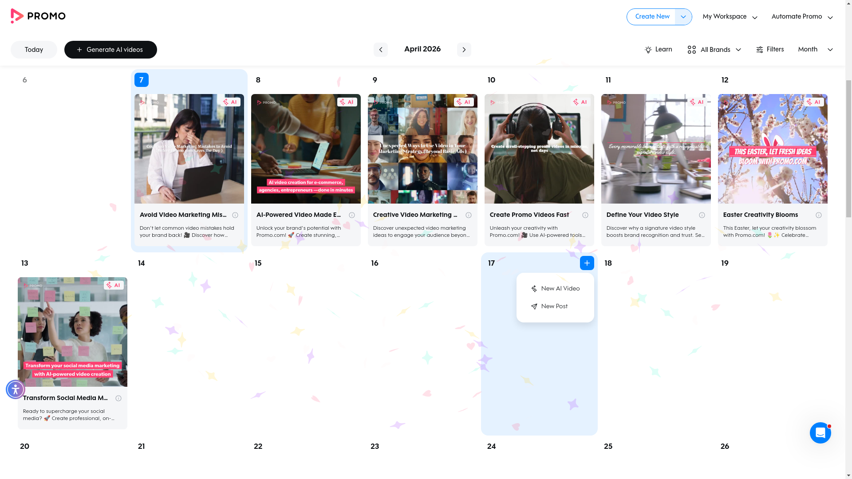Open the My Workspace dropdown
The height and width of the screenshot is (479, 852).
[729, 16]
